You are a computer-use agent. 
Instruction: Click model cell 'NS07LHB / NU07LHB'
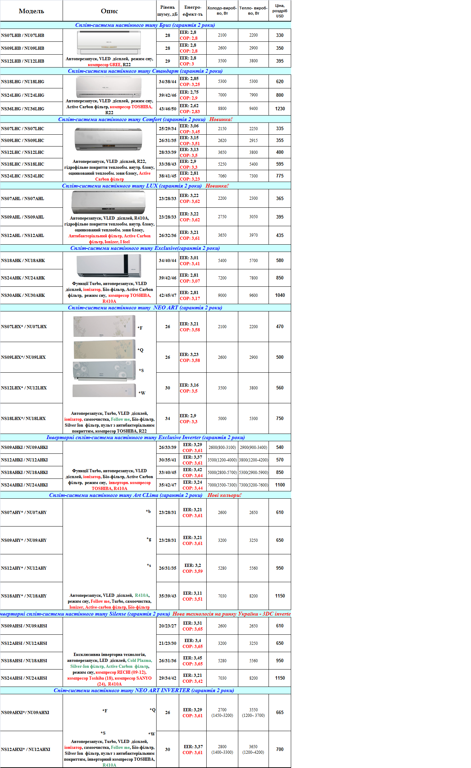click(x=31, y=35)
